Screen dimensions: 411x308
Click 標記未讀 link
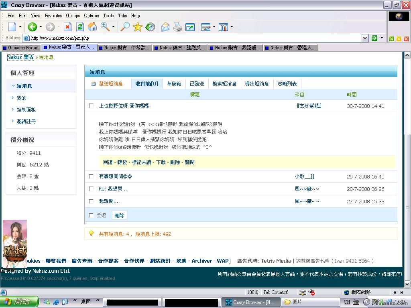(141, 162)
